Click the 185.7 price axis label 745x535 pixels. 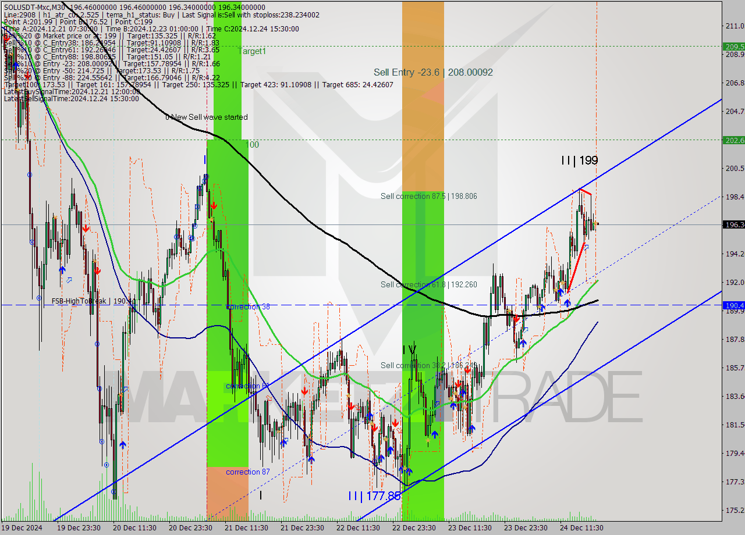point(735,368)
